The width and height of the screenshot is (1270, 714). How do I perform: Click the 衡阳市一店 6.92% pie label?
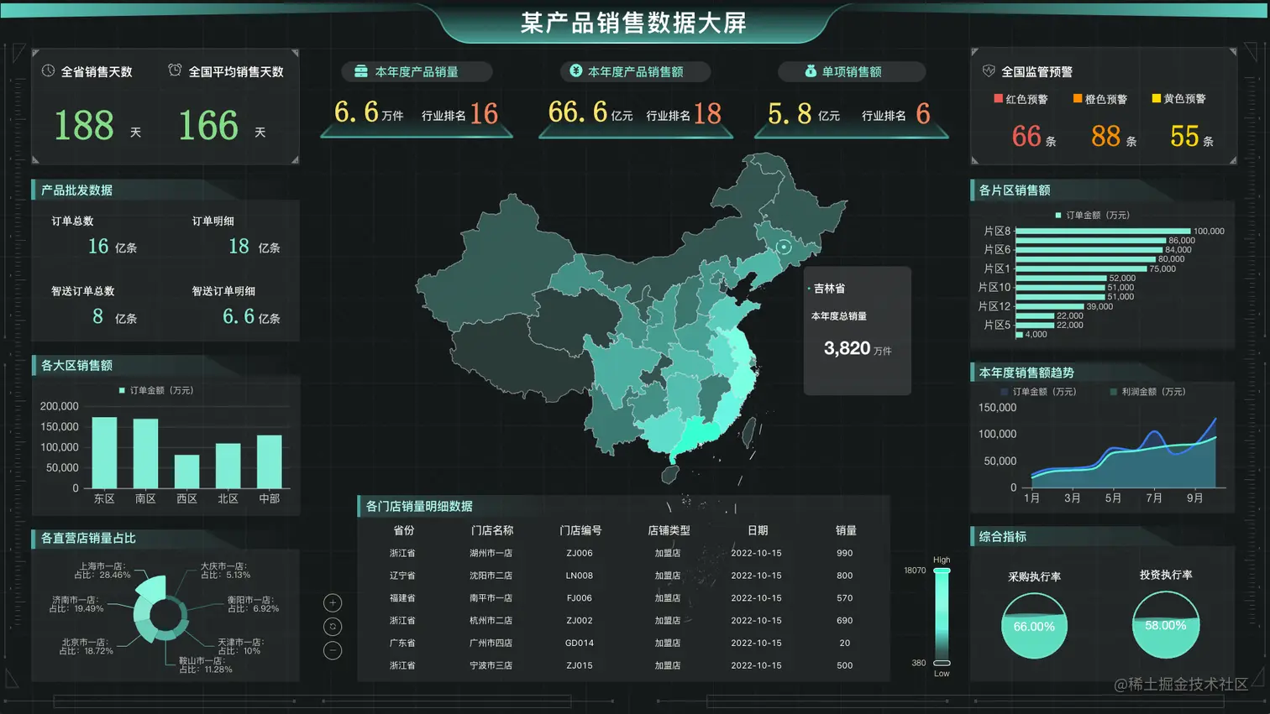click(x=253, y=604)
